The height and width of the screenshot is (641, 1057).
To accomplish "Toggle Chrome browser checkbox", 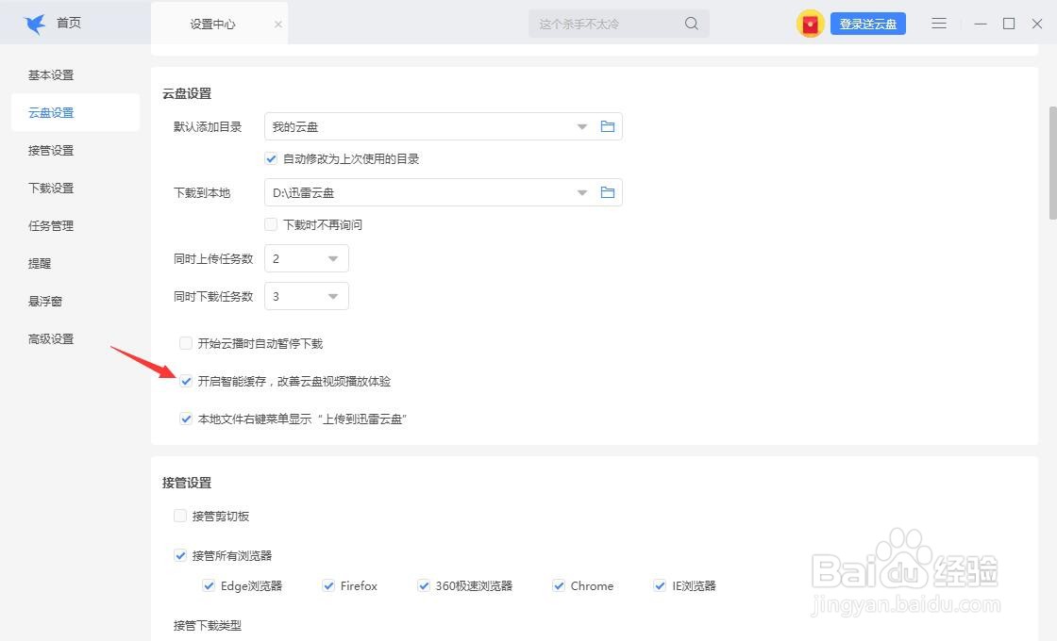I will 559,585.
